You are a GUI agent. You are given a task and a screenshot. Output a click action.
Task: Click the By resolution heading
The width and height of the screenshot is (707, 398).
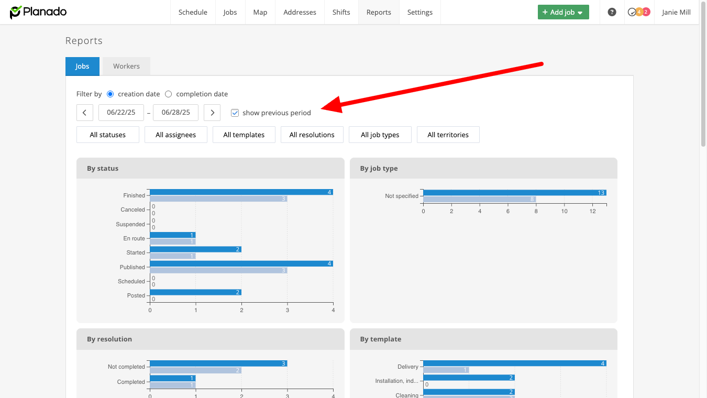109,339
